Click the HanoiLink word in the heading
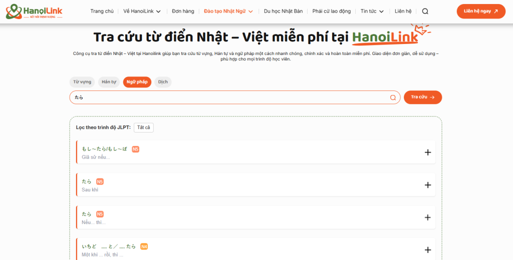Viewport: 513px width, 260px height. 385,37
